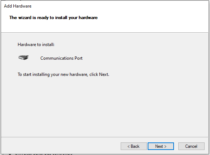This screenshot has width=210, height=155.
Task: Click the 'To start installing' instruction text
Action: click(63, 74)
